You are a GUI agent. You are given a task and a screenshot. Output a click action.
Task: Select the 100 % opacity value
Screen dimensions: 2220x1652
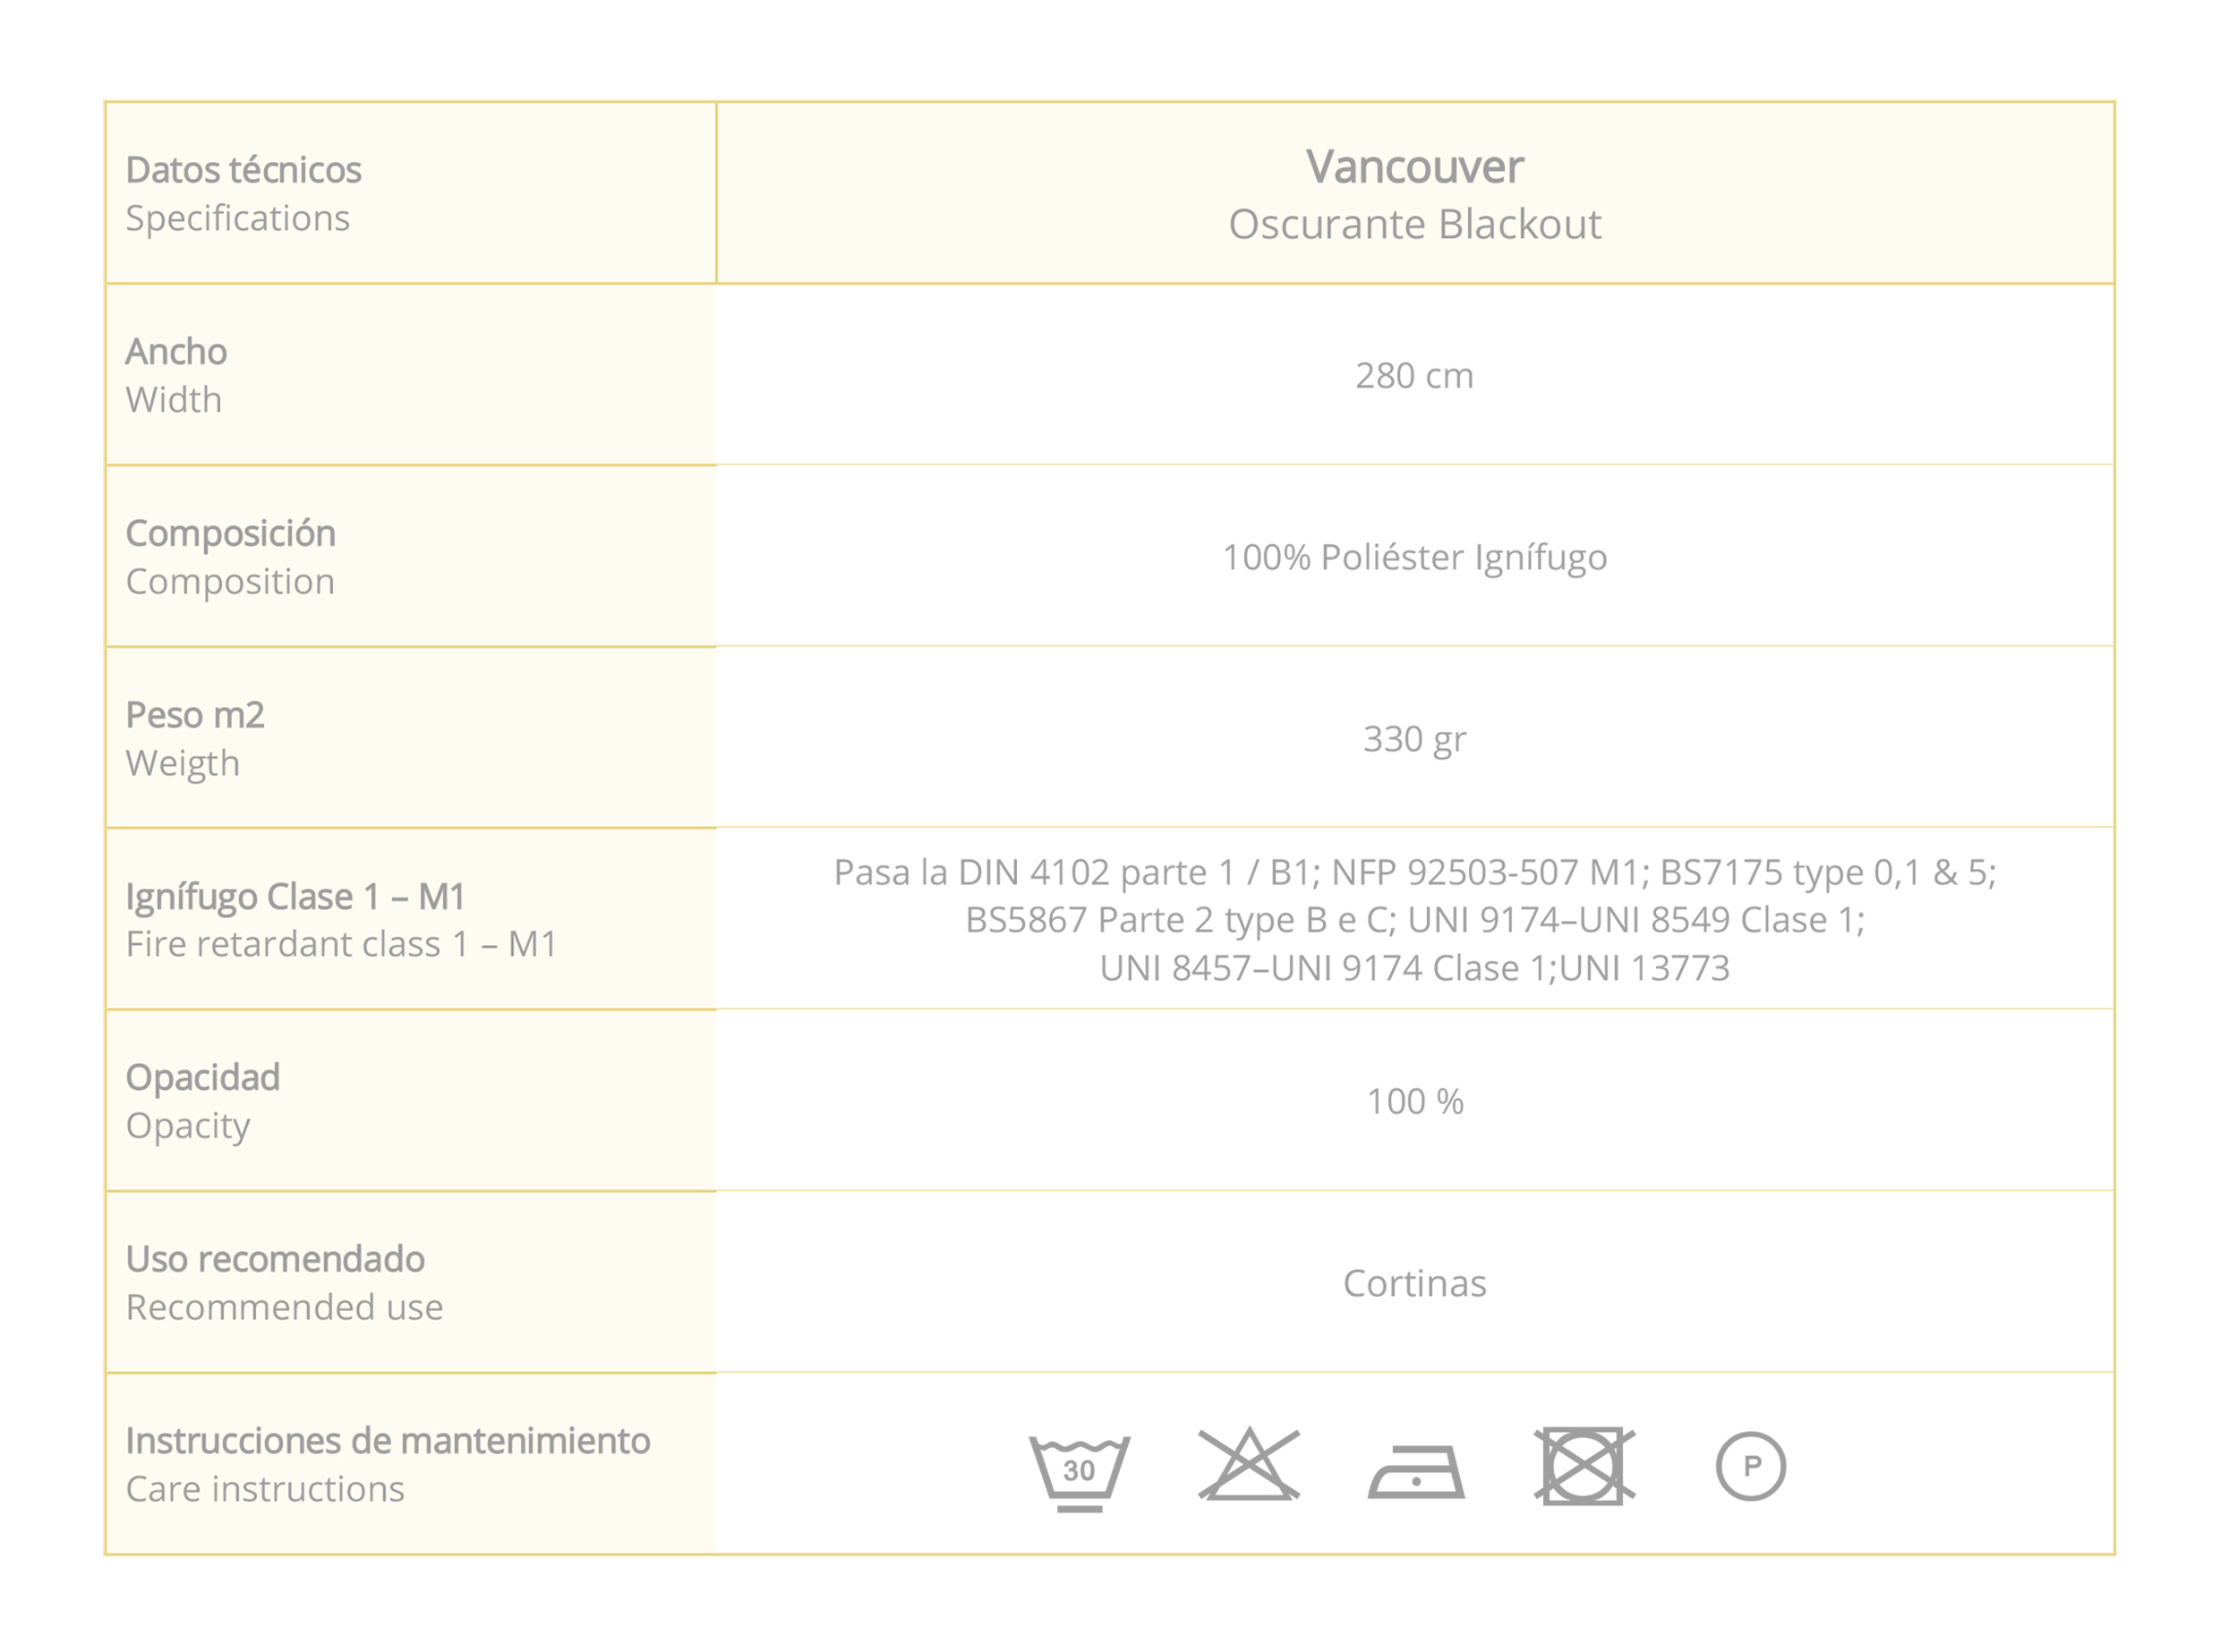click(x=1414, y=1102)
